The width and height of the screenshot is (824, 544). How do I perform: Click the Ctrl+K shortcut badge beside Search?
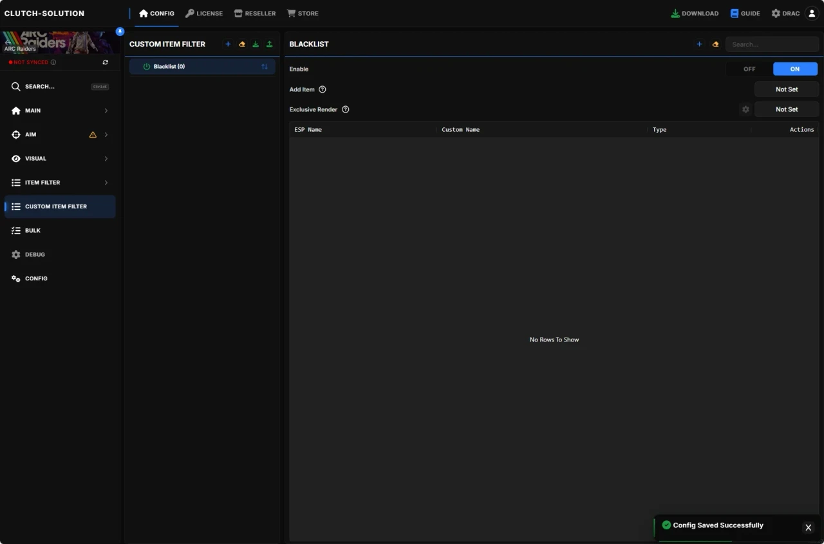(100, 87)
